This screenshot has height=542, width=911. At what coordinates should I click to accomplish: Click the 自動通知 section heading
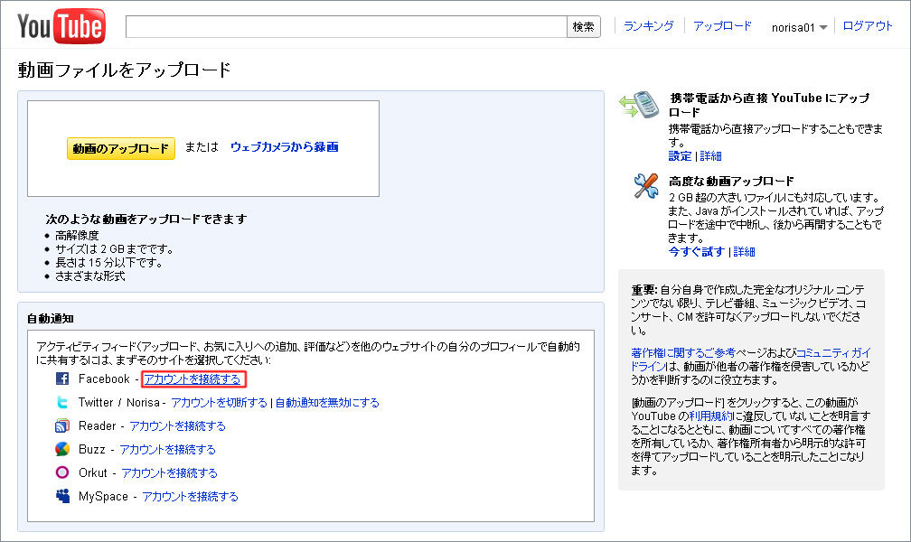pyautogui.click(x=51, y=318)
